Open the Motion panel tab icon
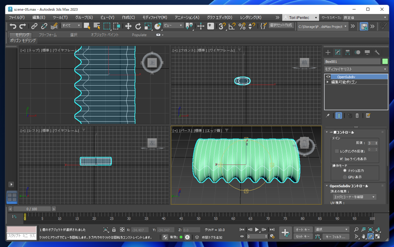The image size is (394, 247). coord(358,52)
